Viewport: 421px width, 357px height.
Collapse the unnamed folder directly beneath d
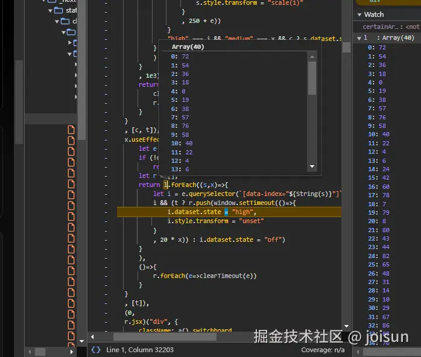[x=64, y=33]
